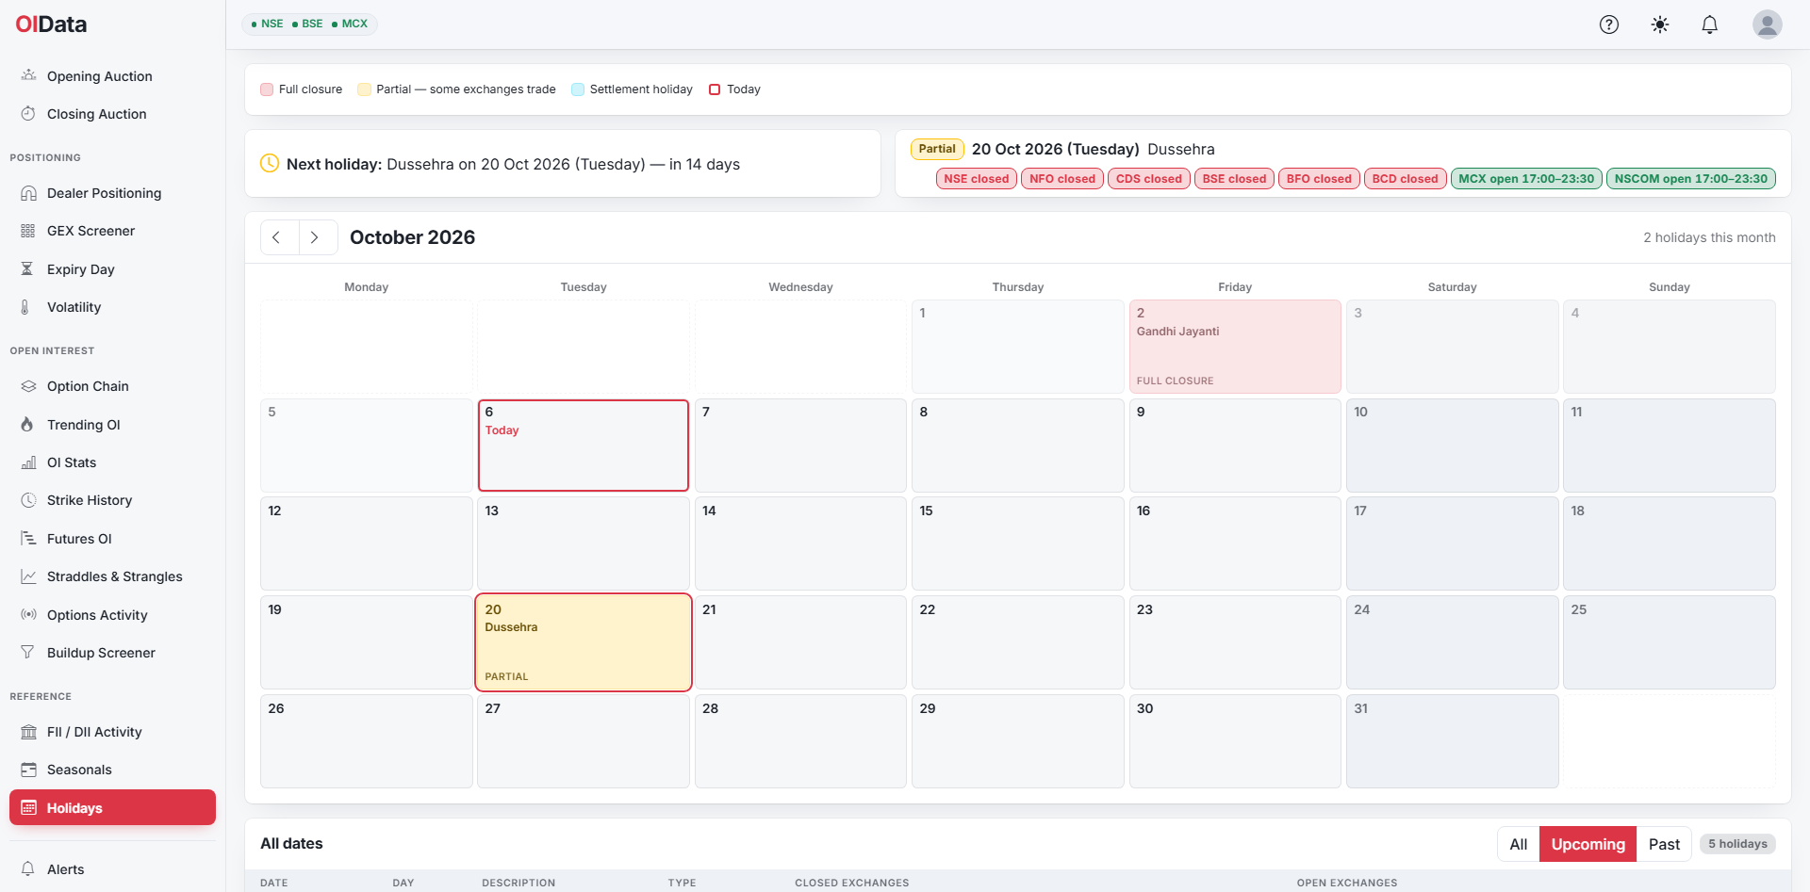Screen dimensions: 1810x892
Task: Open the help question mark icon
Action: click(x=1609, y=24)
